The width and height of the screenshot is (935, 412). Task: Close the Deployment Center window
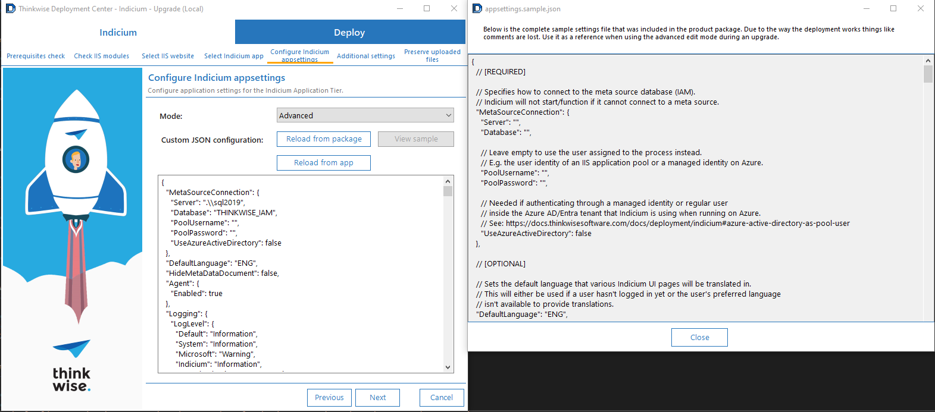click(x=454, y=8)
